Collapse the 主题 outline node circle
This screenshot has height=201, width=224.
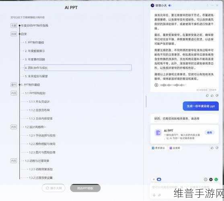click(x=20, y=26)
